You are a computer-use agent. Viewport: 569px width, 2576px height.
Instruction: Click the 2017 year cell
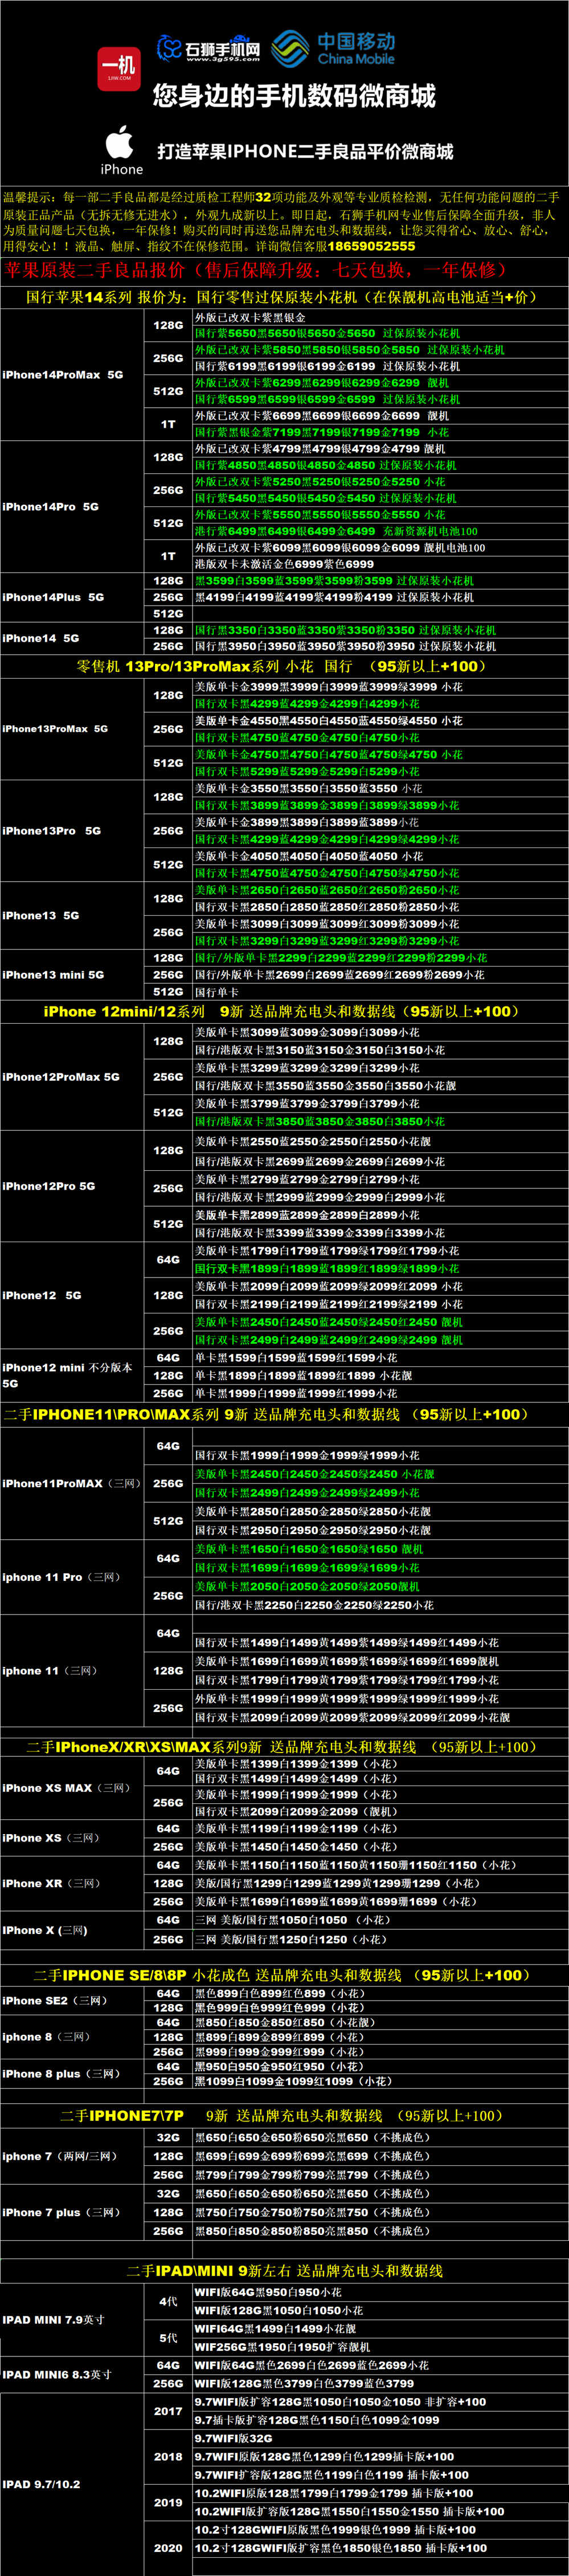click(167, 2411)
